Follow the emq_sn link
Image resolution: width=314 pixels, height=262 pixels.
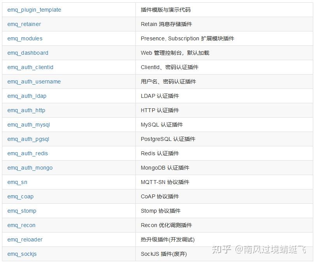17,182
